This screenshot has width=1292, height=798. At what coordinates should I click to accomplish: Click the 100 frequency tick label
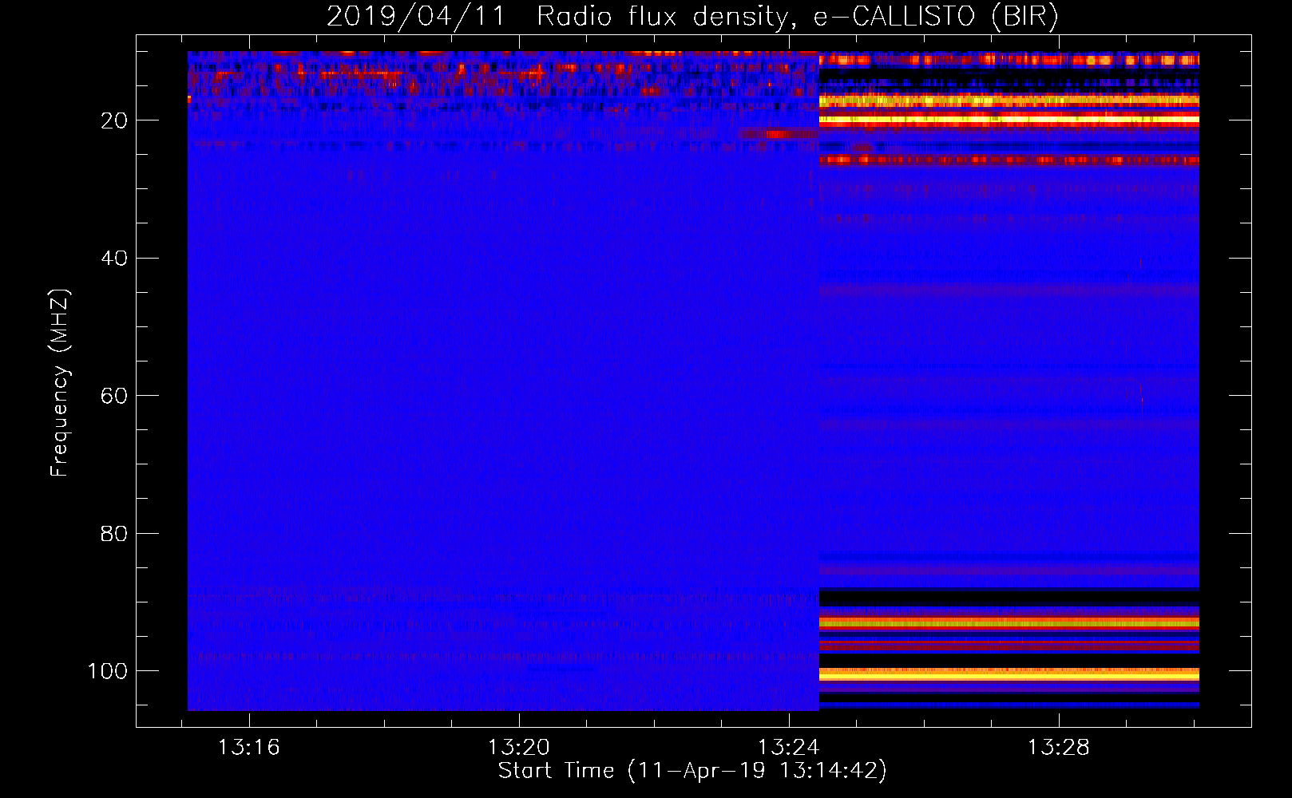108,671
